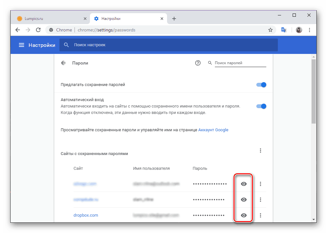
Task: Click the address bar URL chrome://settings/passwords
Action: pos(106,30)
